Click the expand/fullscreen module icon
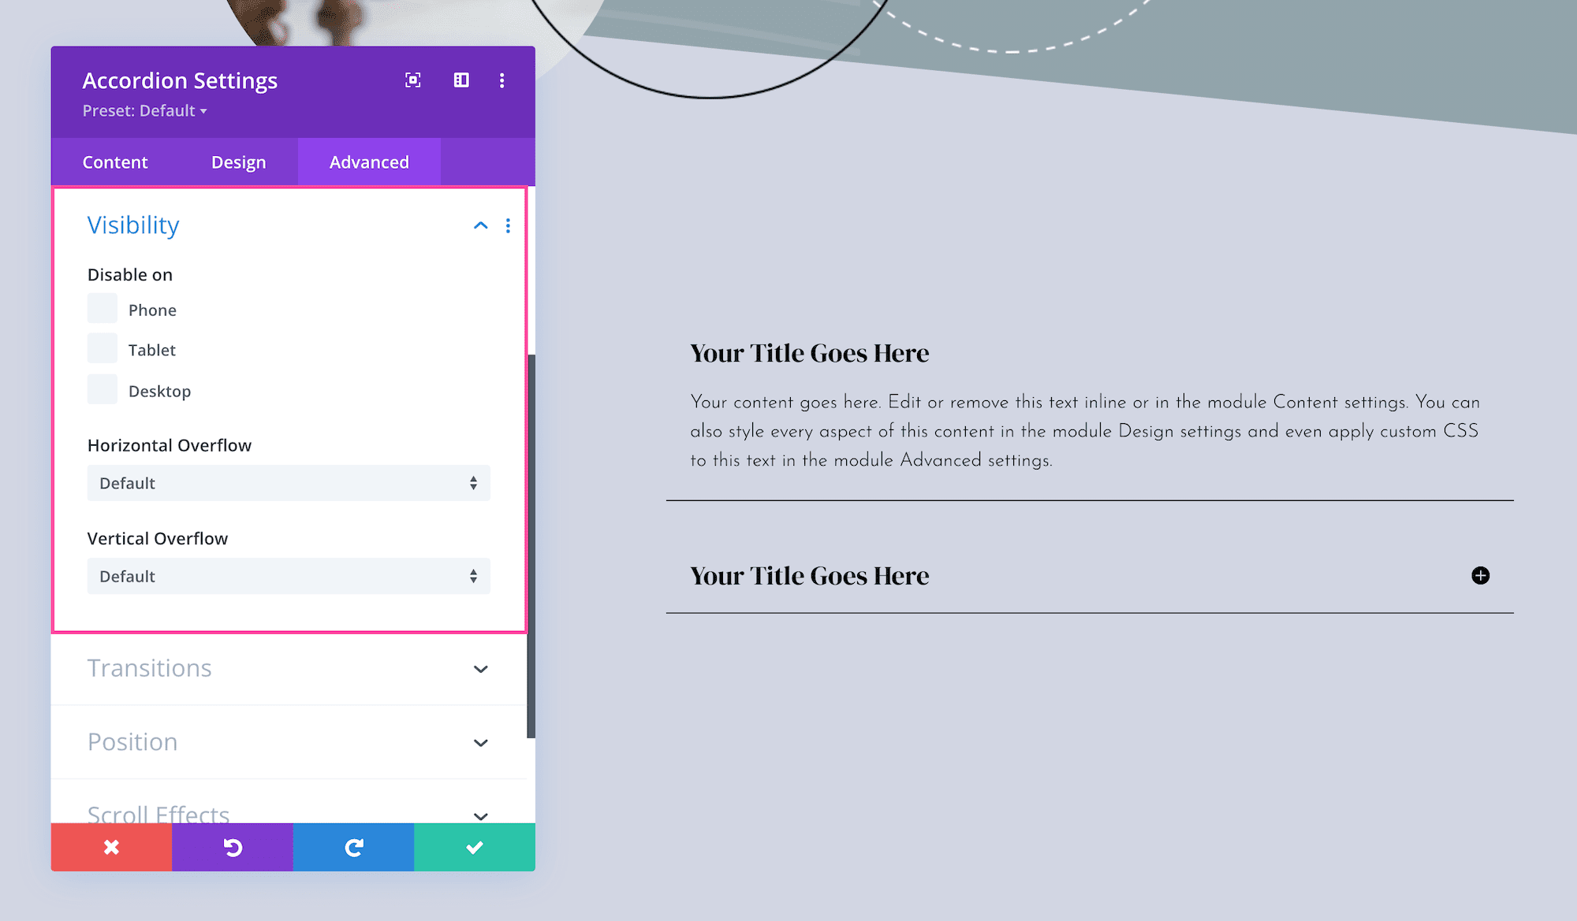 pyautogui.click(x=414, y=79)
